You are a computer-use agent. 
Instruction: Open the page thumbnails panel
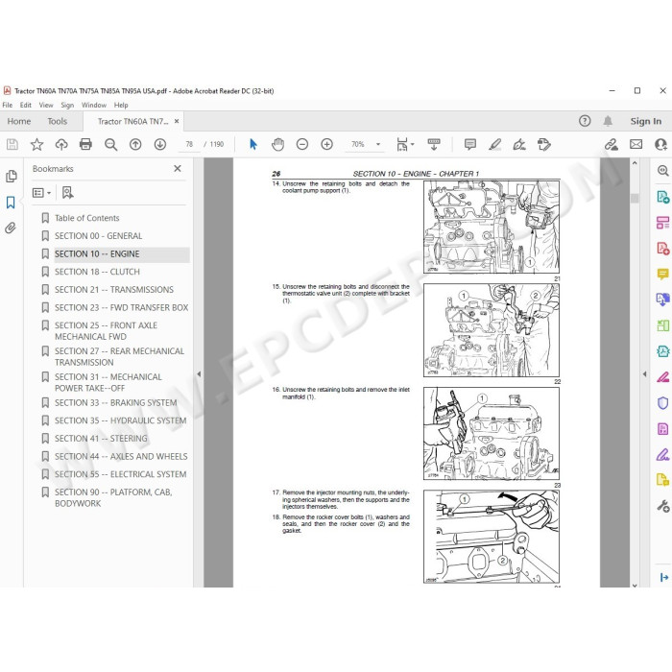[12, 176]
